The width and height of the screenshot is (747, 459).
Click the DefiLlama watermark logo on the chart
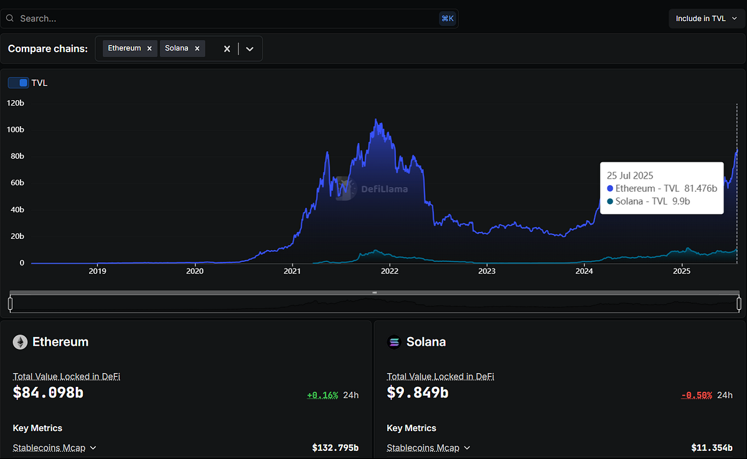pos(344,189)
